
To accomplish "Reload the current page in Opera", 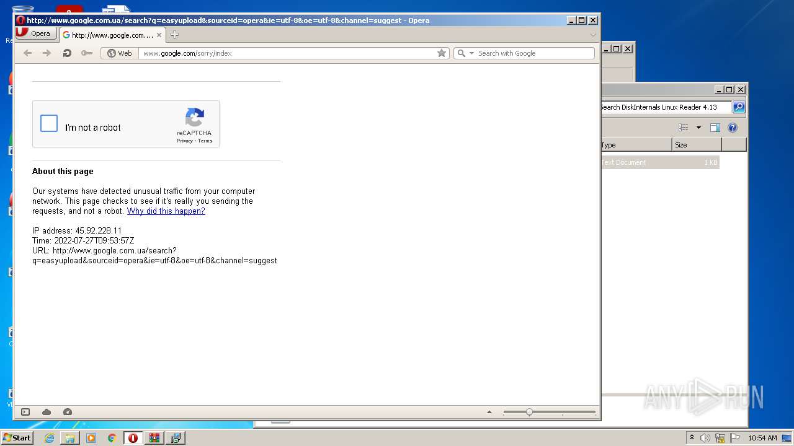I will [67, 53].
